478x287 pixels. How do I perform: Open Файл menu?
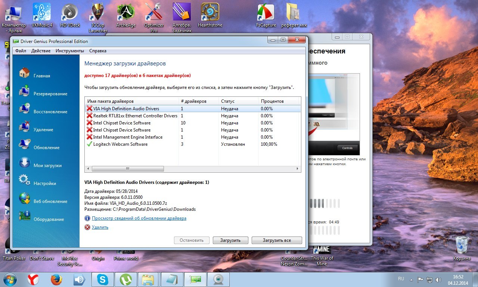pyautogui.click(x=21, y=51)
